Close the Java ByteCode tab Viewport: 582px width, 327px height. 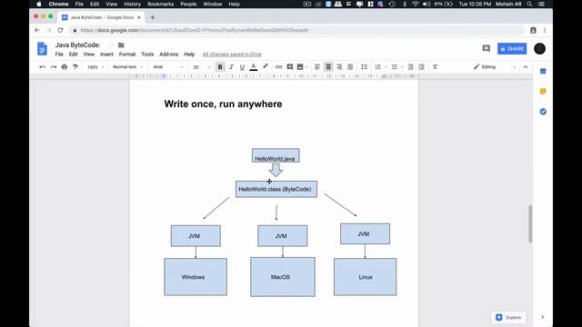(x=139, y=17)
